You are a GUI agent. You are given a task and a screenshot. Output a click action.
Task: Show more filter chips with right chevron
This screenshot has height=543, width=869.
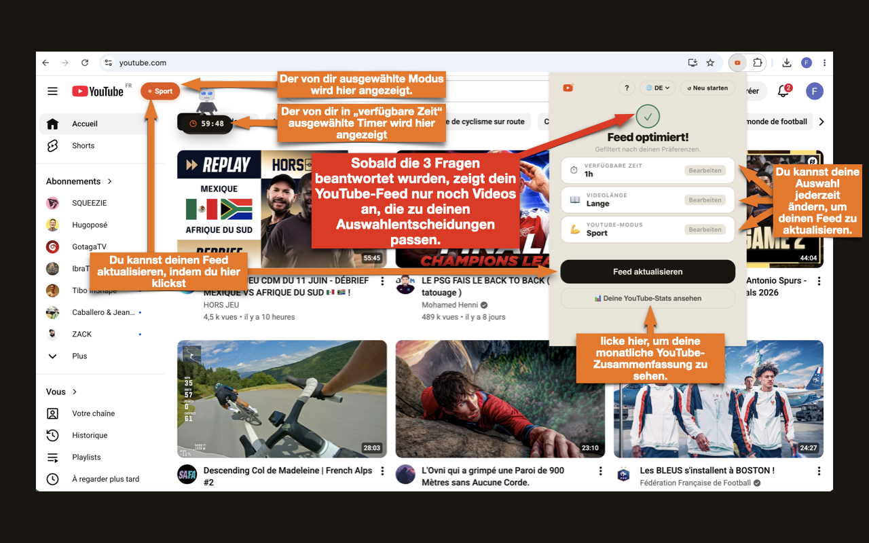click(821, 121)
